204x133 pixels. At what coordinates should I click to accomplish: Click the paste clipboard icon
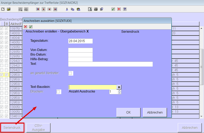(x=78, y=9)
